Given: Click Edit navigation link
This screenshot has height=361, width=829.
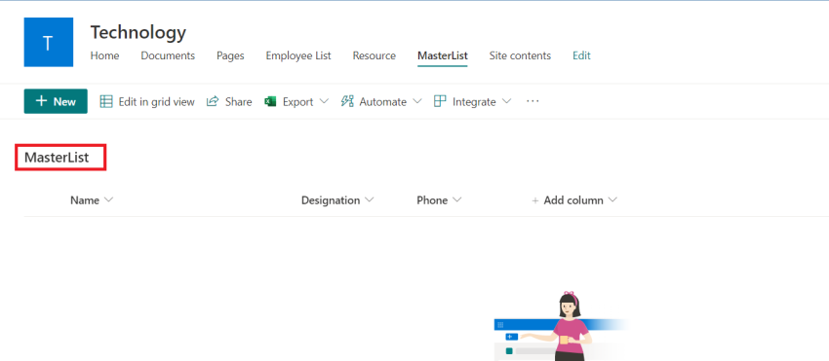Looking at the screenshot, I should 581,55.
